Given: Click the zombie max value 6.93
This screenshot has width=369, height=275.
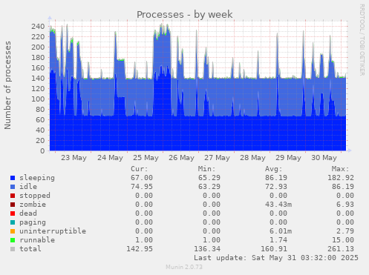Looking at the screenshot, I should [345, 205].
